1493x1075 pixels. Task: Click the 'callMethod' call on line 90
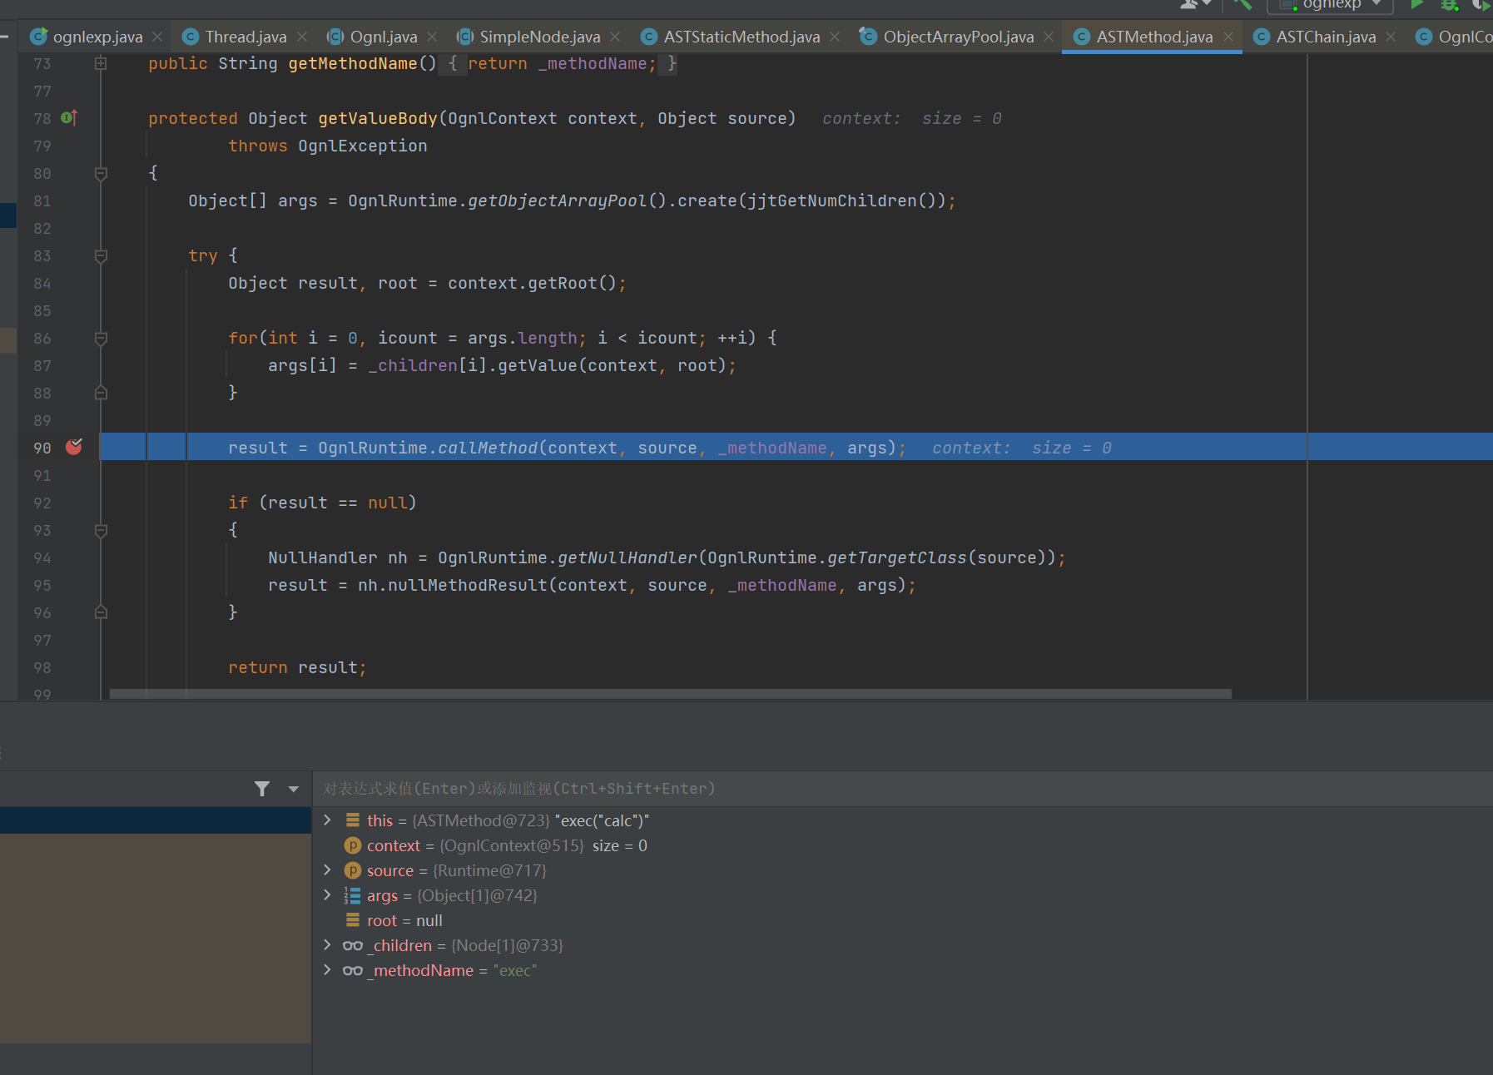488,448
